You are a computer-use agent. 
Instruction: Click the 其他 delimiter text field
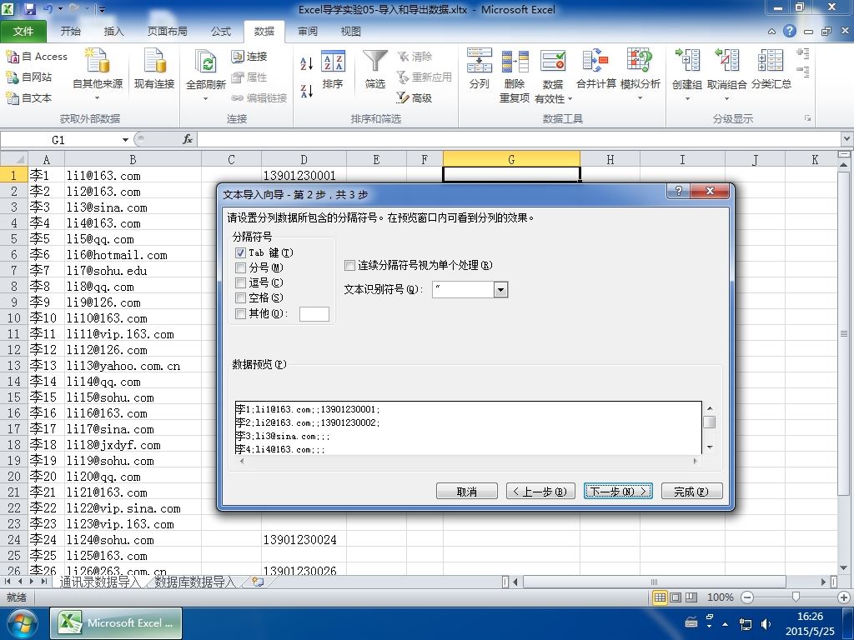(314, 314)
